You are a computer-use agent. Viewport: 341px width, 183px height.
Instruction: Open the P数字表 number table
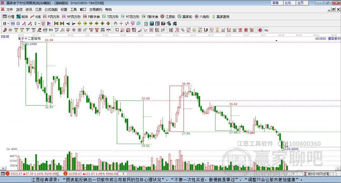(x=92, y=17)
